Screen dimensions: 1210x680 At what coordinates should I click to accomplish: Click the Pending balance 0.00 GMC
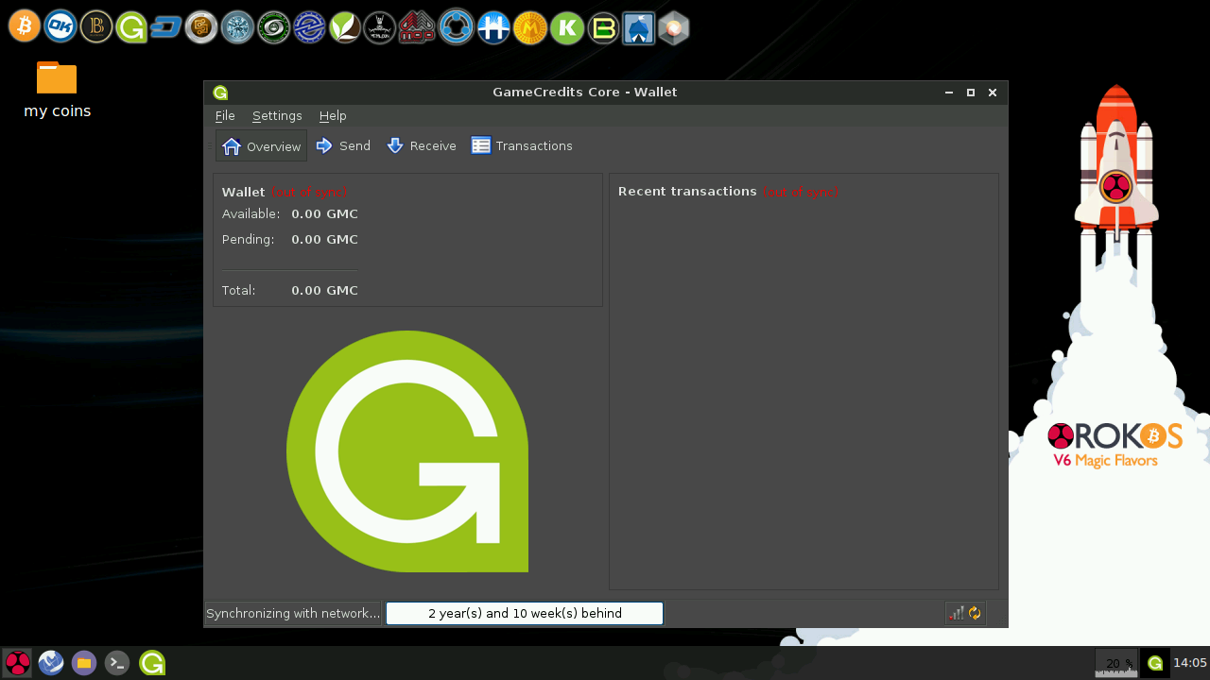point(324,239)
